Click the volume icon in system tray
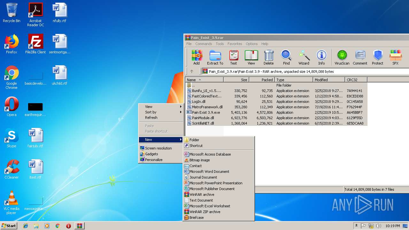409x230 pixels. [378, 226]
